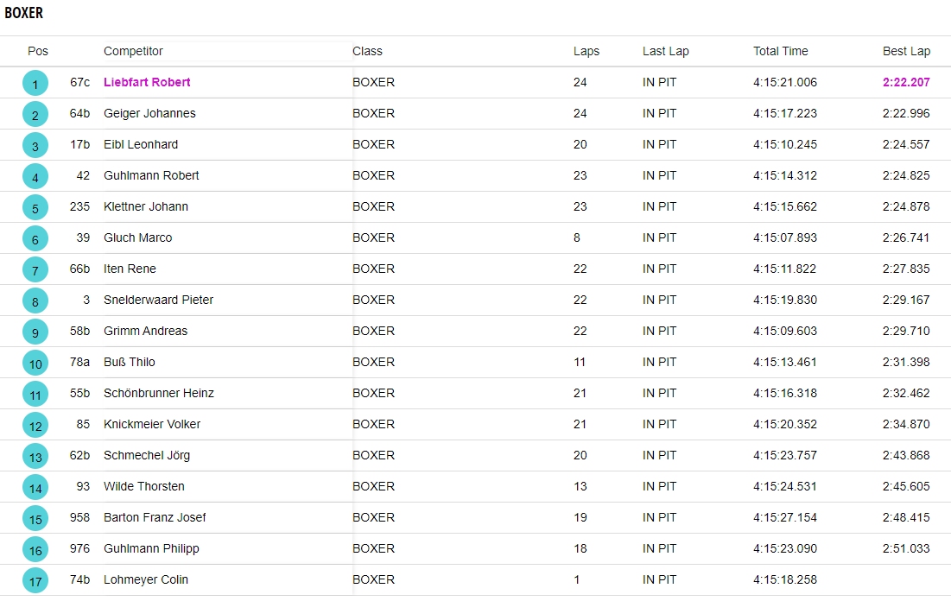
Task: Select the position 17 teal badge
Action: pyautogui.click(x=35, y=581)
